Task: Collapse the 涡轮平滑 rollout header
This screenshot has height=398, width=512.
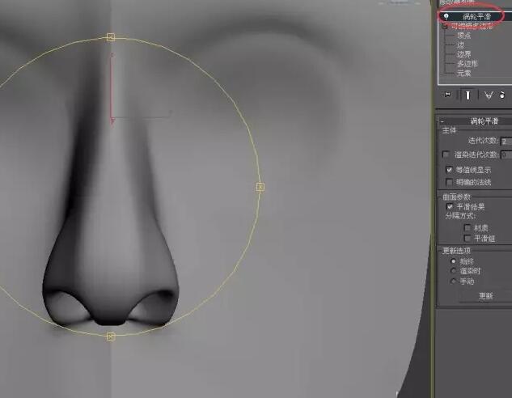Action: tap(475, 121)
